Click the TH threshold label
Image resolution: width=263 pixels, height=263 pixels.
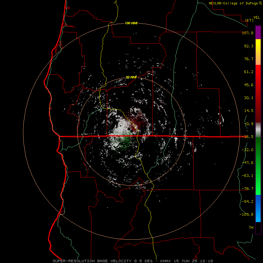[251, 227]
